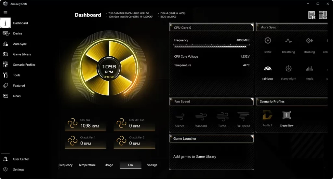Open Settings
Image resolution: width=333 pixels, height=179 pixels.
(x=19, y=170)
